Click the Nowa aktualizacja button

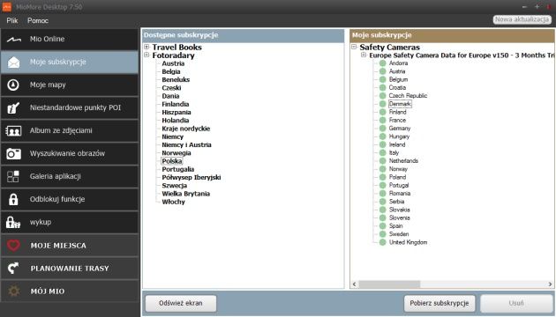click(522, 19)
